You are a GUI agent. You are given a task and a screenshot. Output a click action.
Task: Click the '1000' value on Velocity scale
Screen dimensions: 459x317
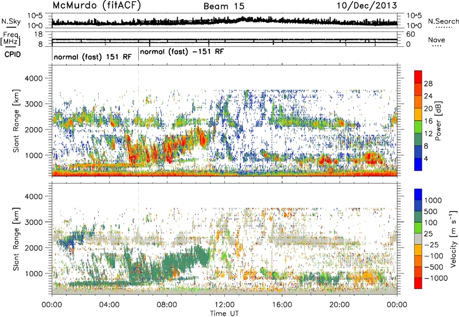[x=433, y=200]
